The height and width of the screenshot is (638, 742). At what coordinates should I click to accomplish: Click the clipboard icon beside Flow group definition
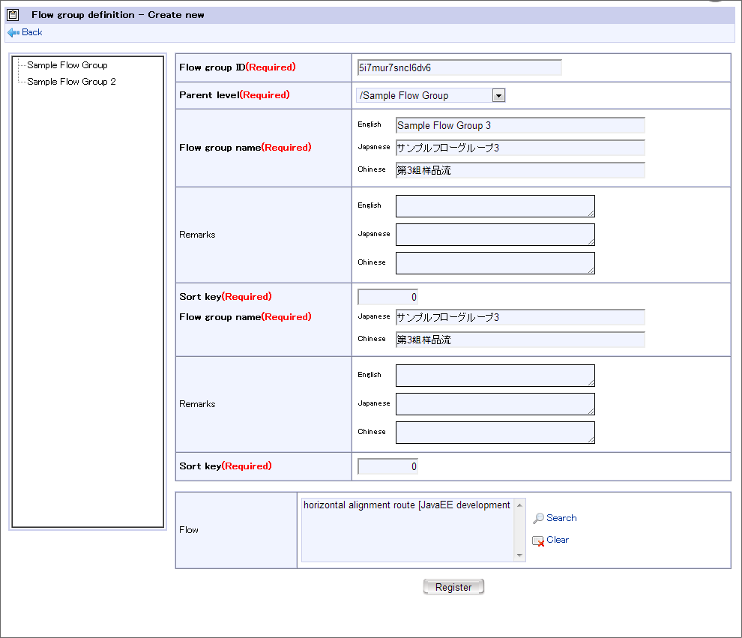13,15
